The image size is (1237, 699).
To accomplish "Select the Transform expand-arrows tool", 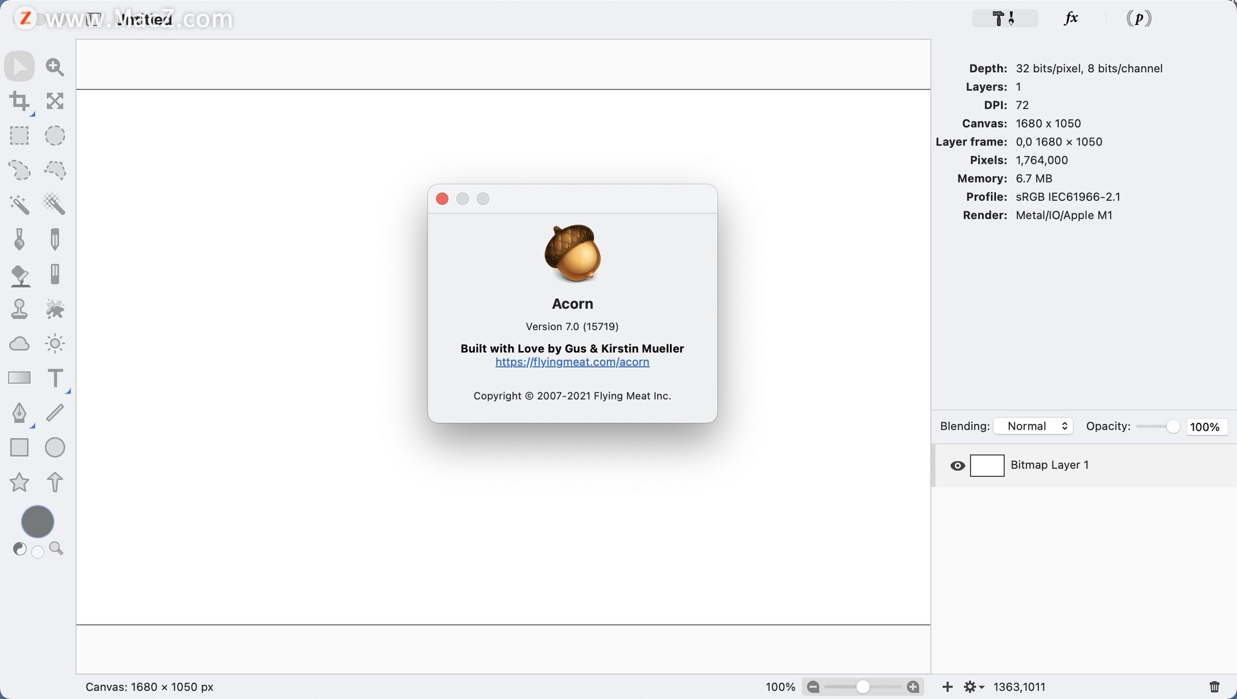I will pyautogui.click(x=55, y=101).
